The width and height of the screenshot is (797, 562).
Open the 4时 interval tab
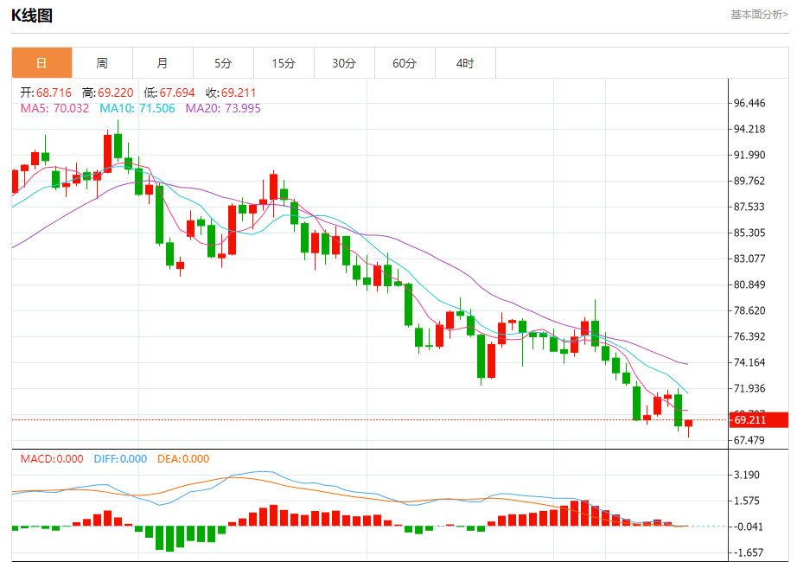(465, 63)
